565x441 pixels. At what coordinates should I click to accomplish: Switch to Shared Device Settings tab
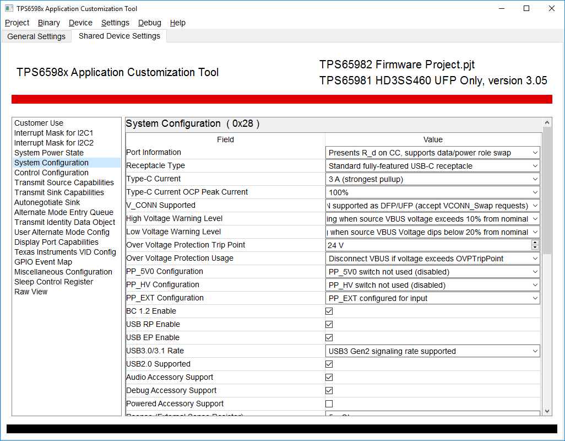(x=119, y=36)
